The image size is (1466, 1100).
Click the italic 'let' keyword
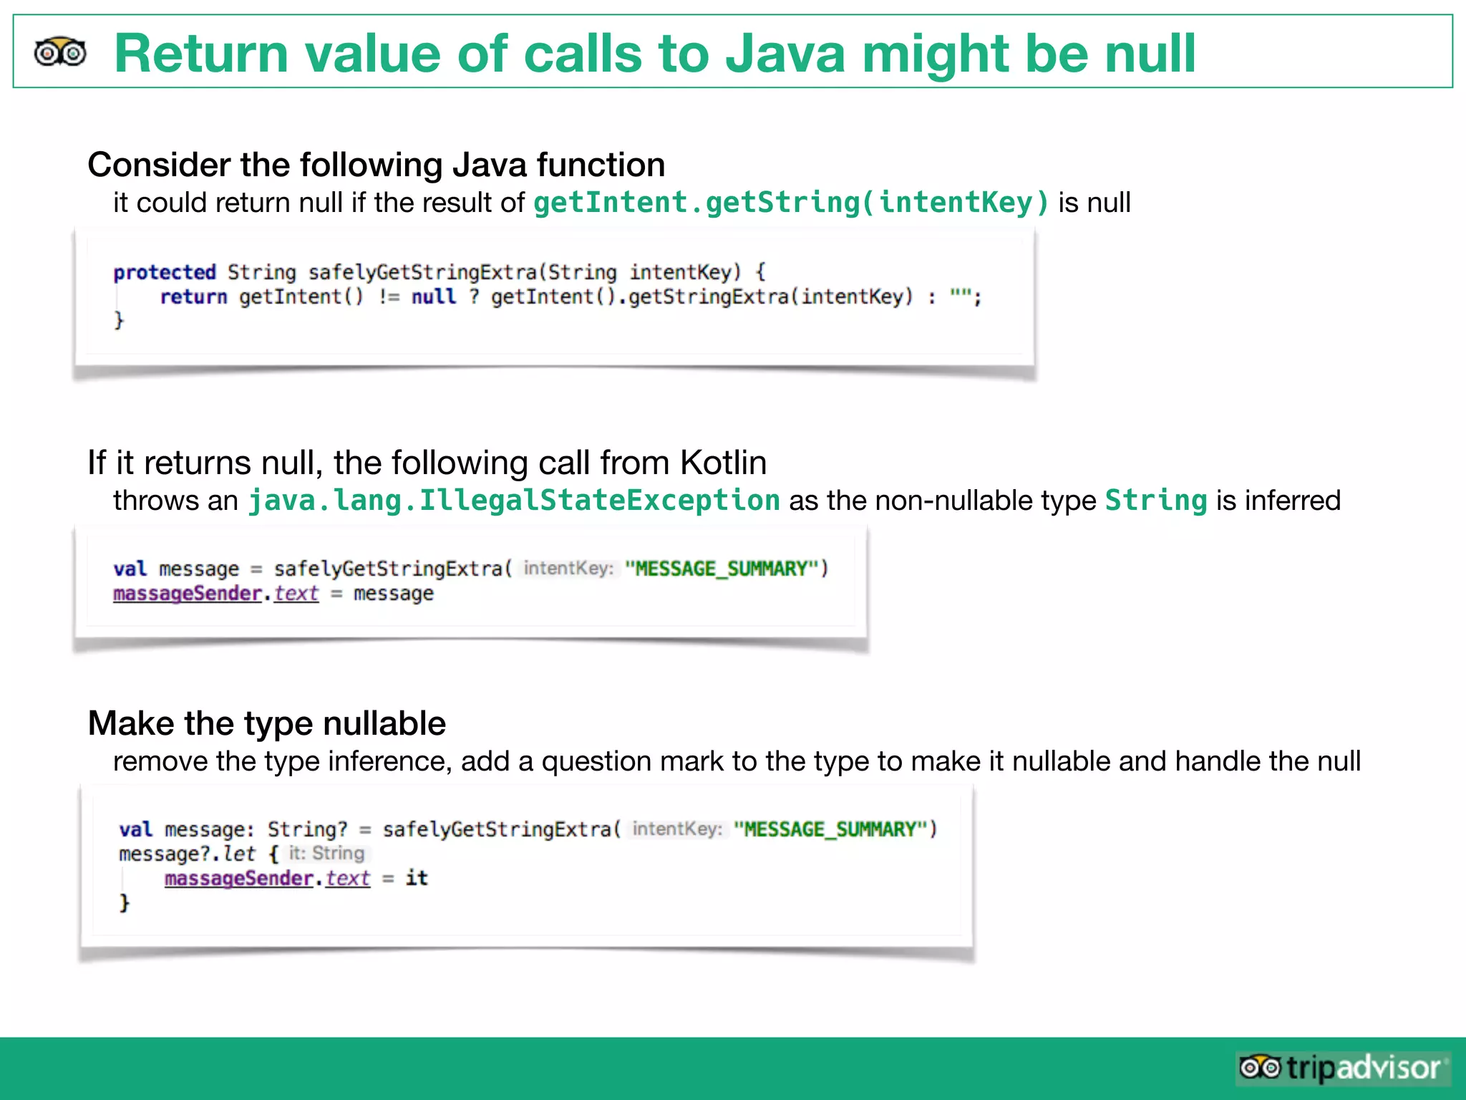pyautogui.click(x=238, y=854)
